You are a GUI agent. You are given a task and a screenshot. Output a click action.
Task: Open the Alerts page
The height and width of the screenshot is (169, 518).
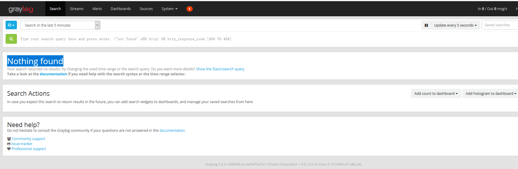click(97, 9)
